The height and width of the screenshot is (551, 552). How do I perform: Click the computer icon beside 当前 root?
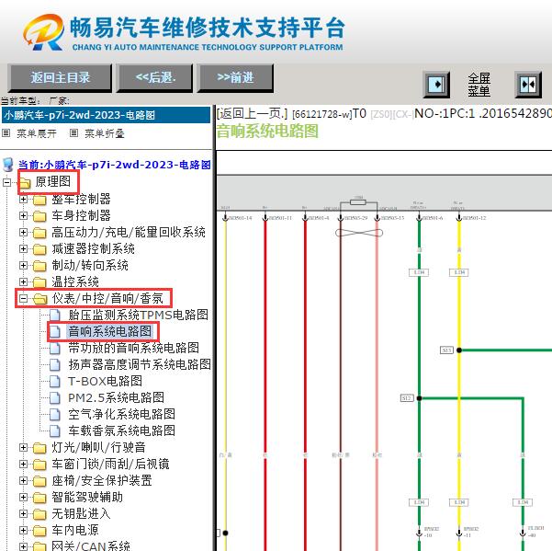tap(8, 165)
